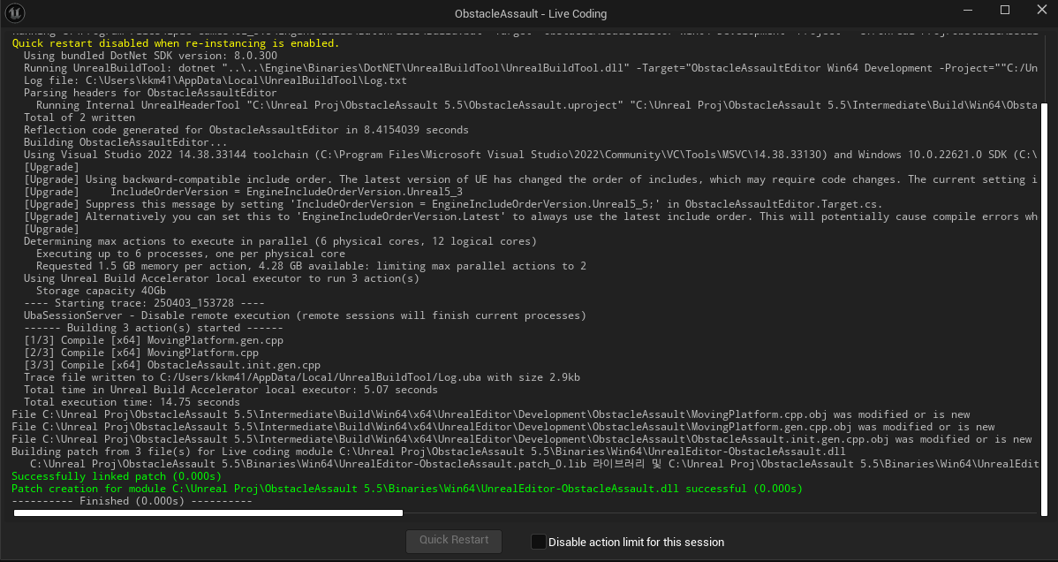Minimize the Live Coding window
Screen dimensions: 1058x562
tap(970, 11)
